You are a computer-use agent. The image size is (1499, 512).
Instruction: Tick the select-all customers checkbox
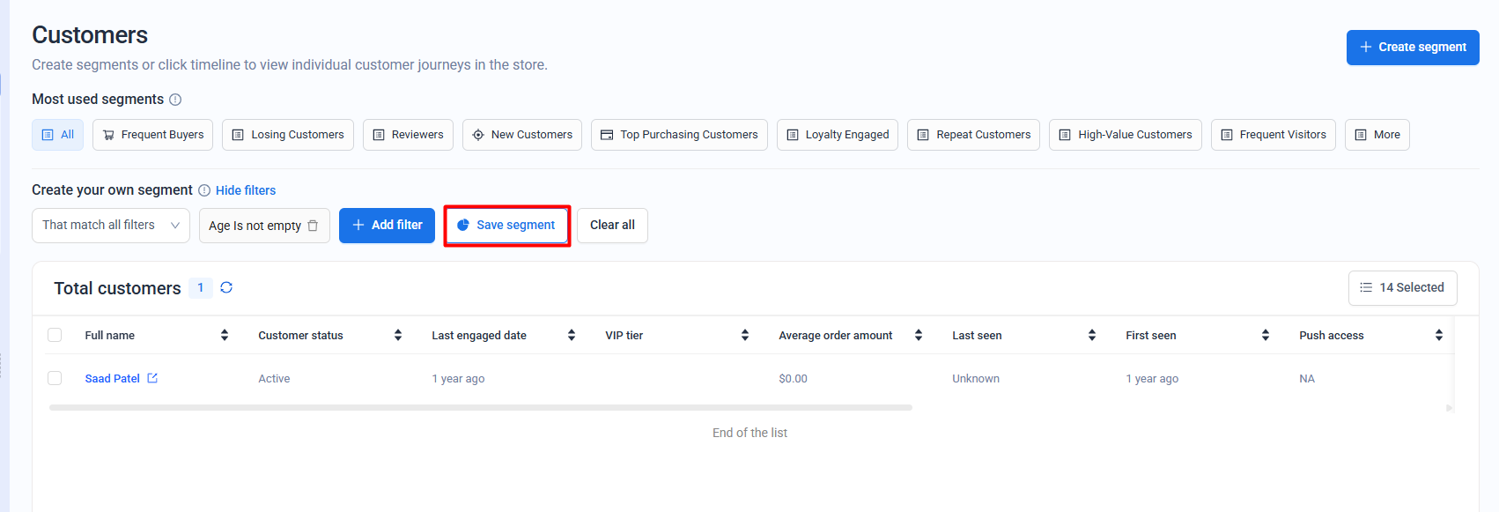pyautogui.click(x=55, y=335)
